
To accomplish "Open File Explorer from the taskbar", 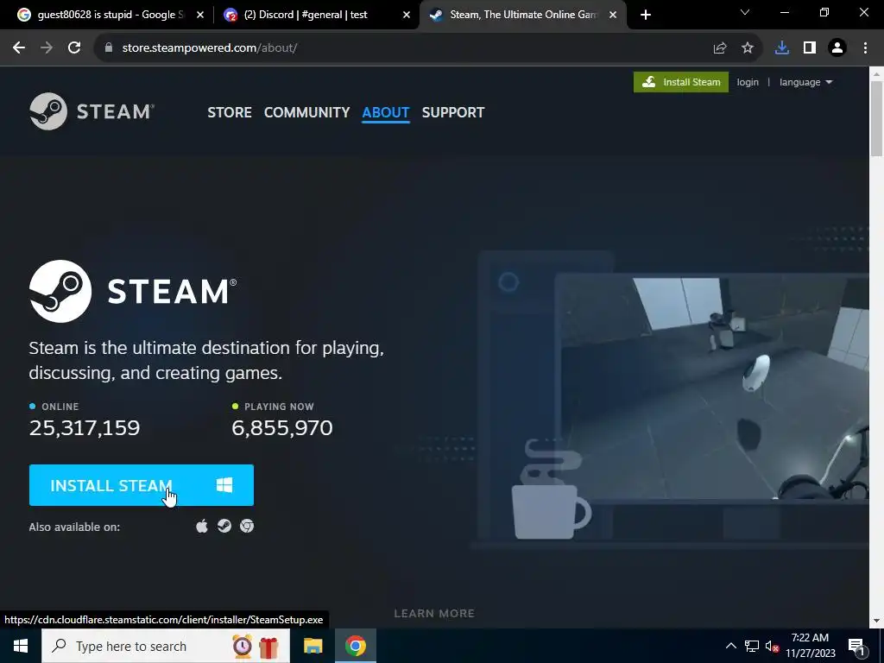I will click(x=313, y=646).
